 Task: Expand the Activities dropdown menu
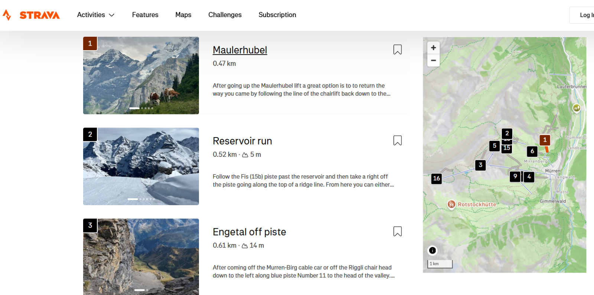96,15
